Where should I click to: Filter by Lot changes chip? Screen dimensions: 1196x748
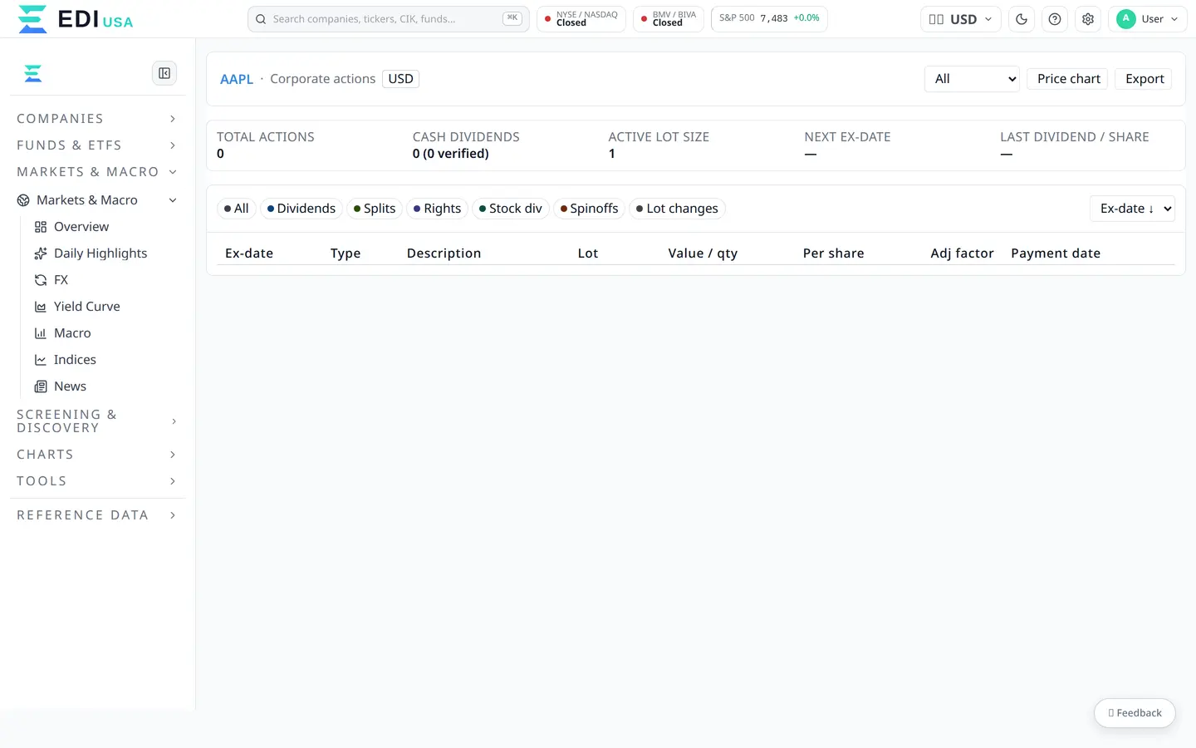[678, 209]
